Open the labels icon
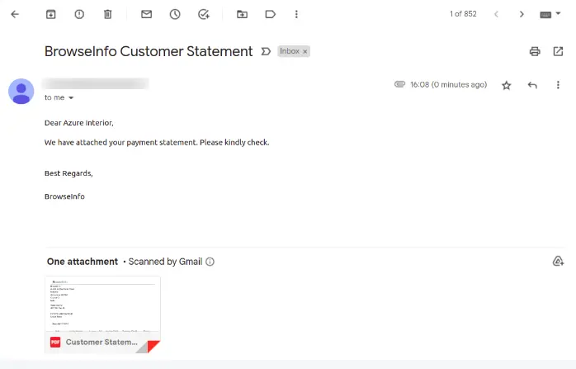576x369 pixels. click(271, 14)
